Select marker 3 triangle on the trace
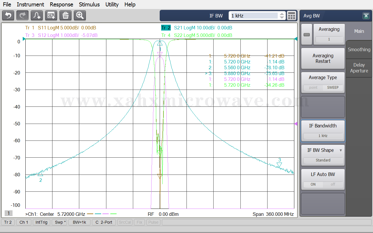 (x=279, y=165)
